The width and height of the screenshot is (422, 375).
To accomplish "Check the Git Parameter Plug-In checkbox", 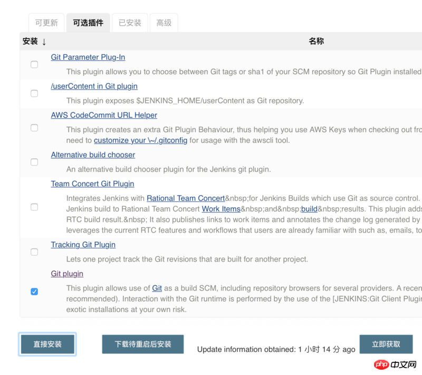I will tap(34, 64).
